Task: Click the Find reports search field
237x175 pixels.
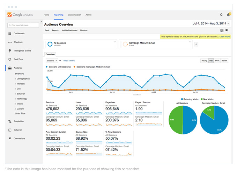Action: [23, 25]
